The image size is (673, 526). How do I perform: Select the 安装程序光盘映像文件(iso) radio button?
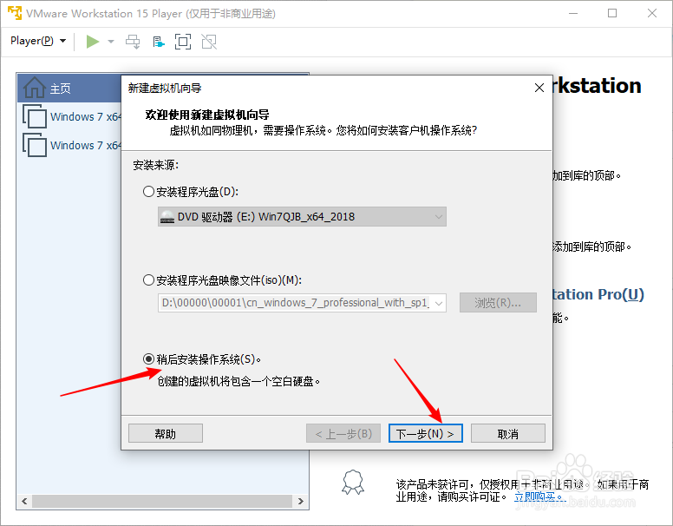148,280
